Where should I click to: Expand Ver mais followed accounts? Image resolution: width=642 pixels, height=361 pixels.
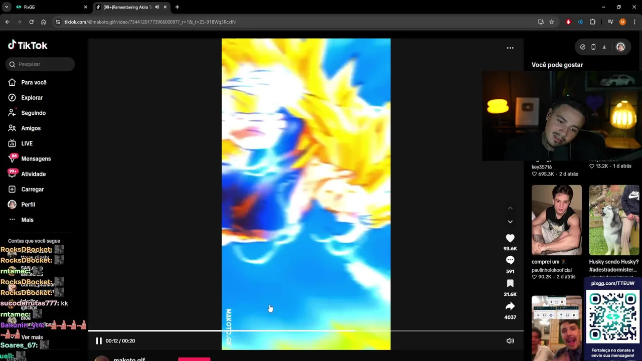pos(32,337)
